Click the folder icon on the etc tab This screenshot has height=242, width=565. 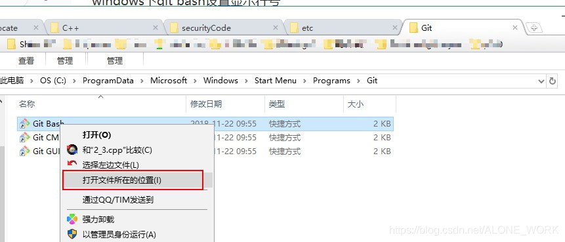coord(295,28)
